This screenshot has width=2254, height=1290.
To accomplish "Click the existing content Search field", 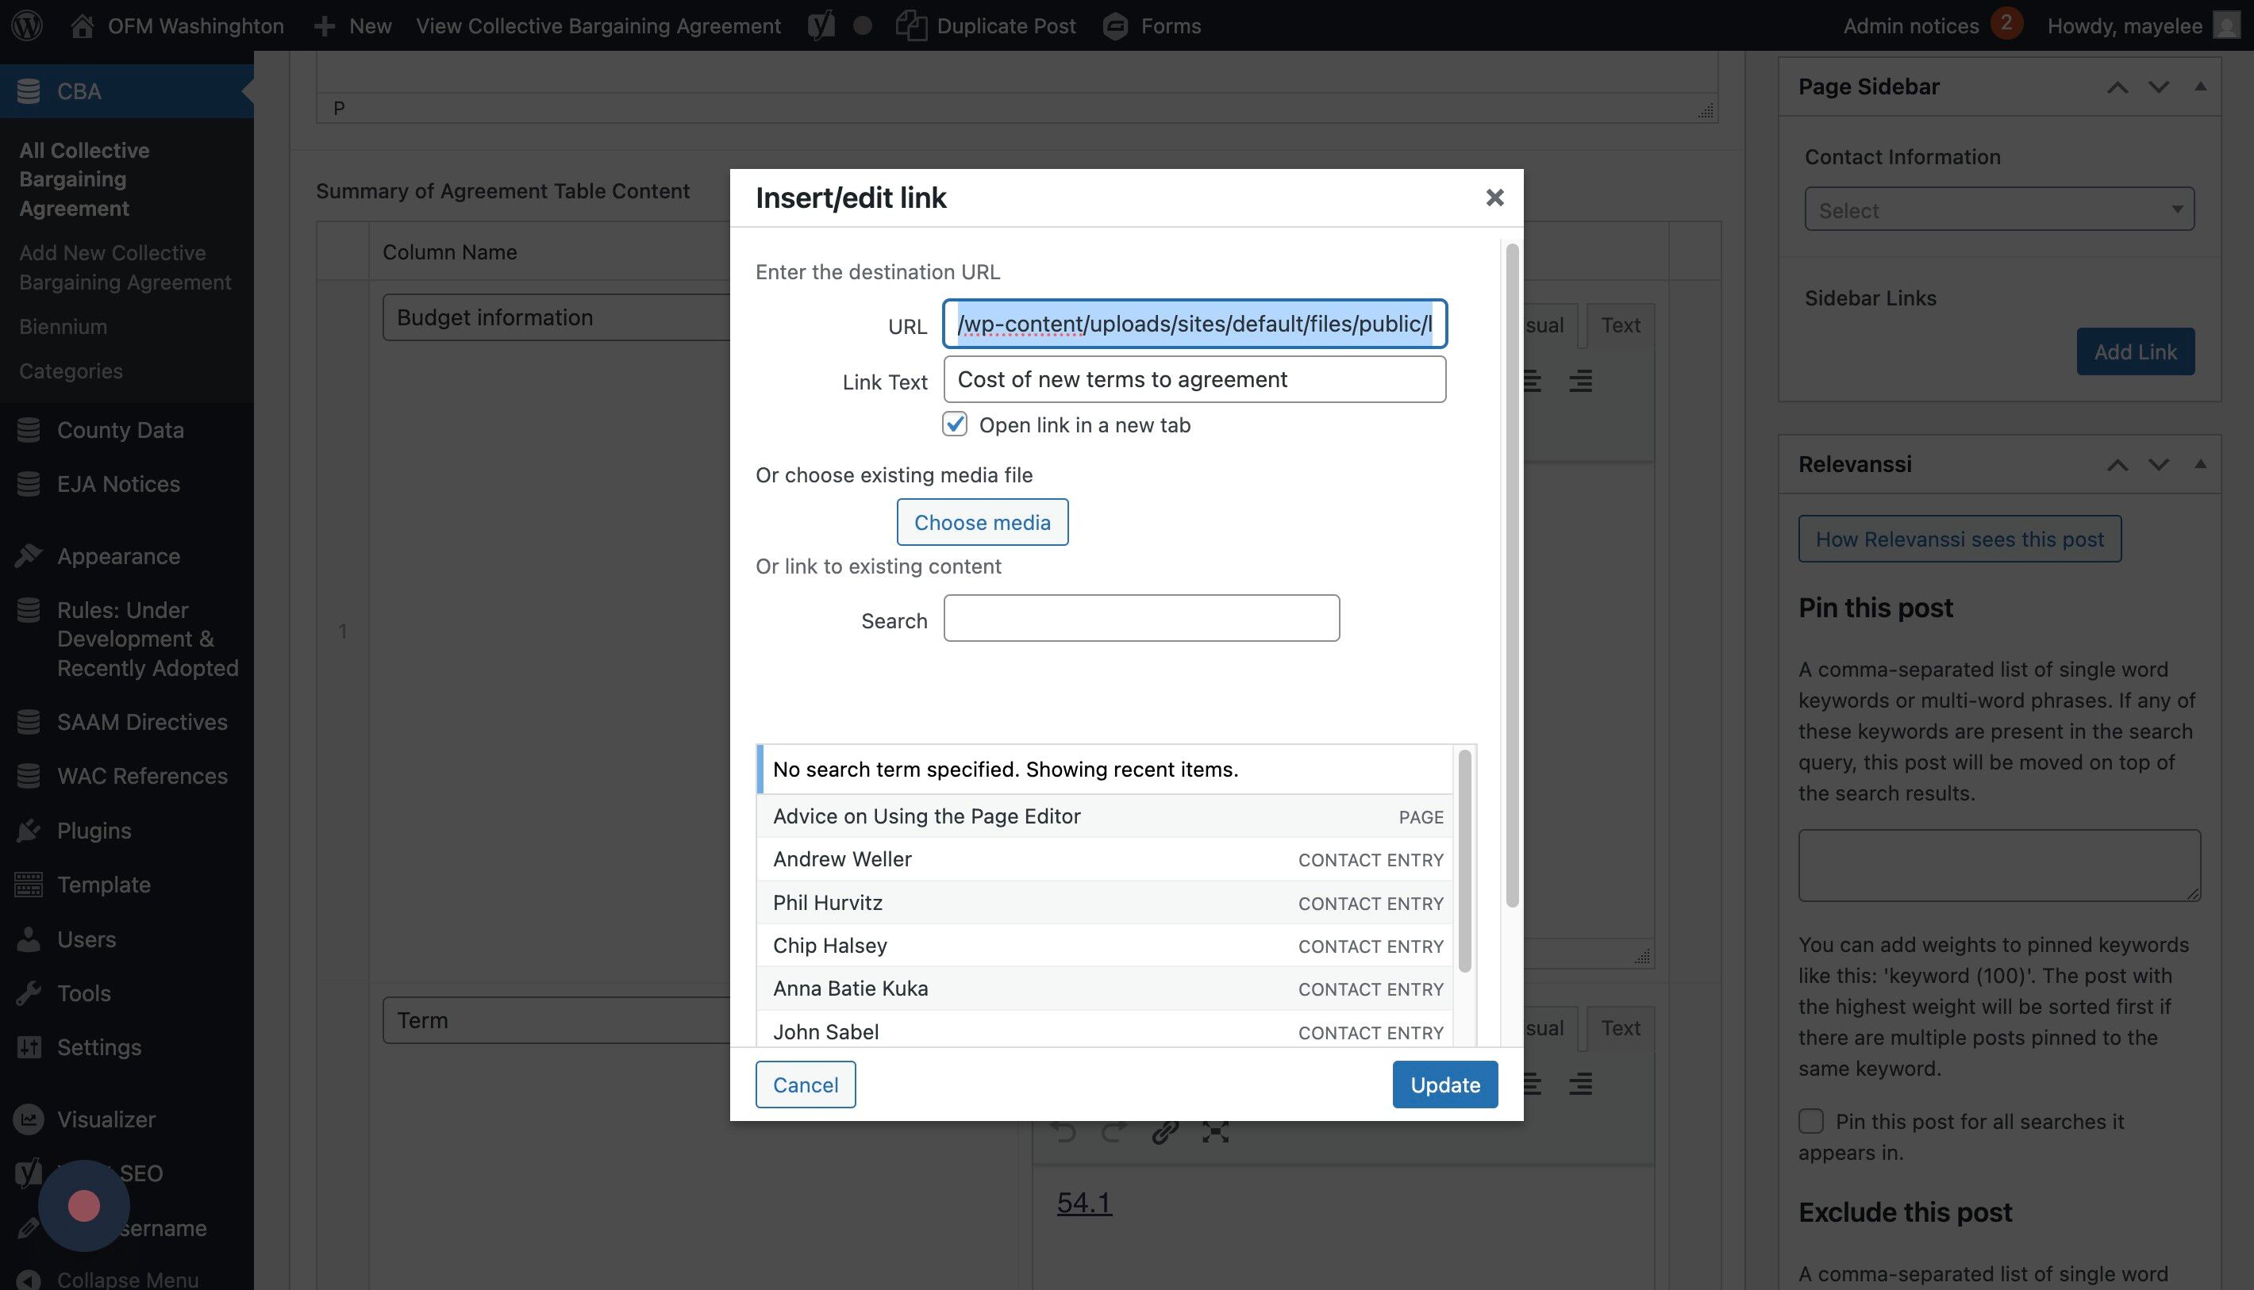I will pyautogui.click(x=1140, y=617).
